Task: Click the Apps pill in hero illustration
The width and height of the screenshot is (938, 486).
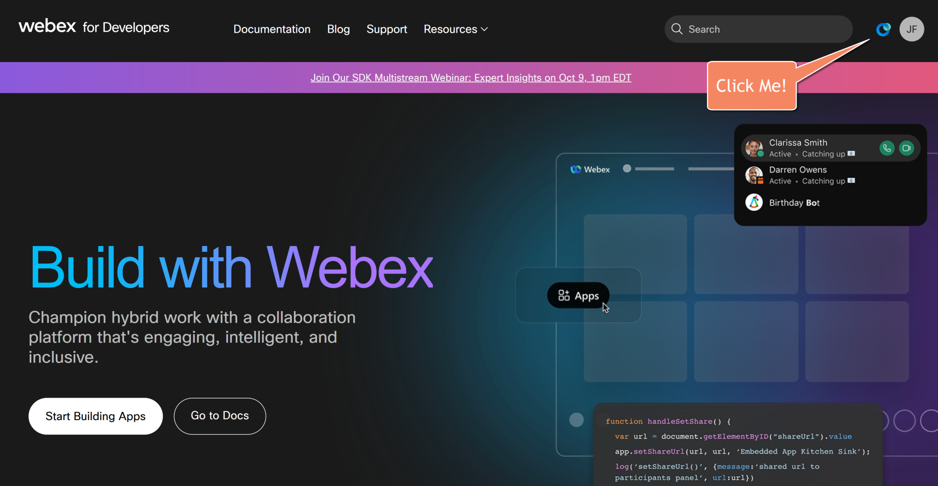Action: pyautogui.click(x=578, y=296)
